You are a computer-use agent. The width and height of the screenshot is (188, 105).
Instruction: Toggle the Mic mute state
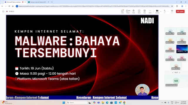pos(165,11)
